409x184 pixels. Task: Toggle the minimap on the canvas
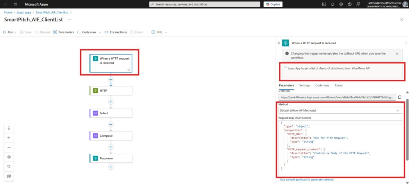coord(9,176)
